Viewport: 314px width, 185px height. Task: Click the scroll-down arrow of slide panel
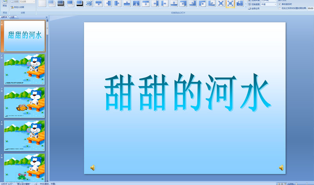coord(47,181)
